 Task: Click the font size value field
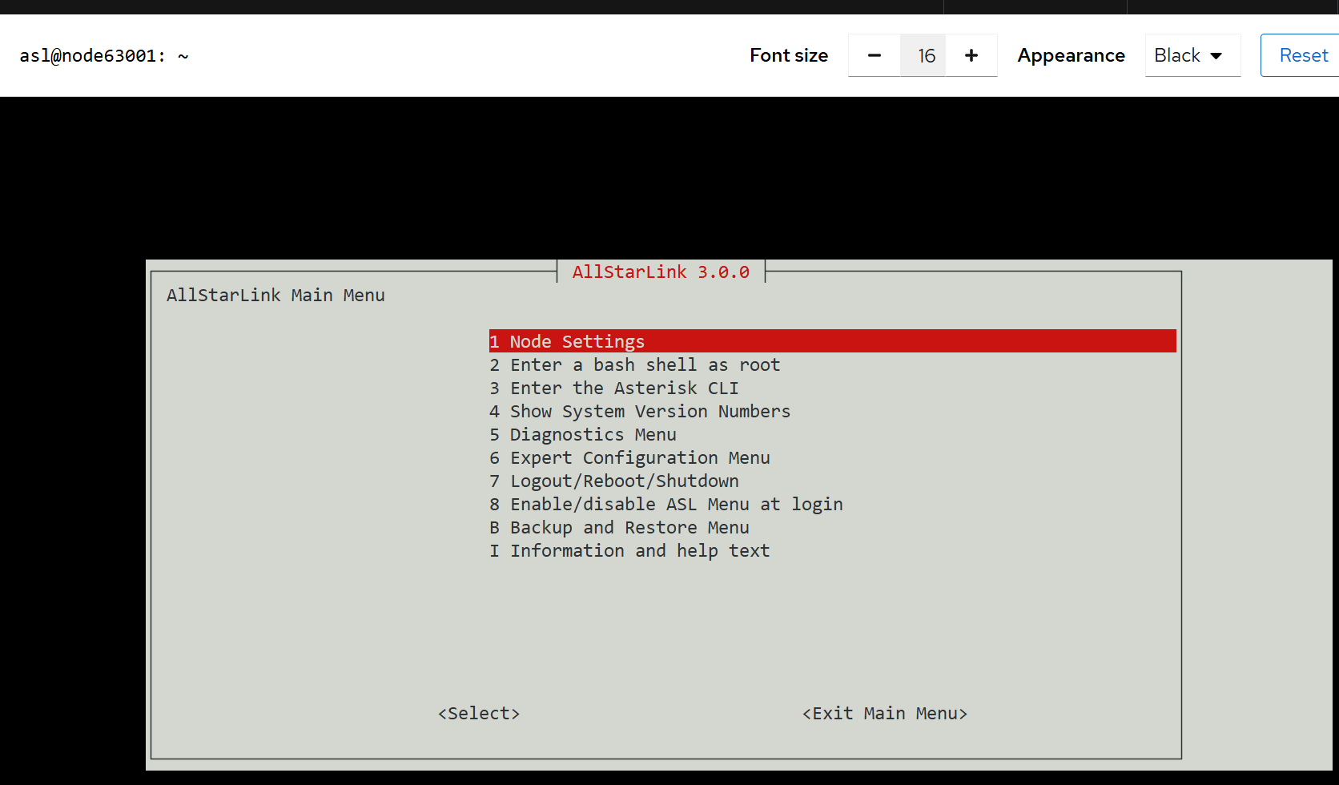923,55
